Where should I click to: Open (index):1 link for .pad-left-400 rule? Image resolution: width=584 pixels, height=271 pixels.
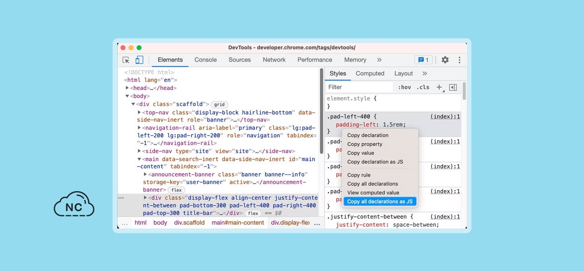[x=445, y=117]
